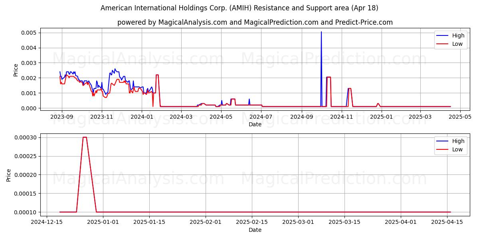479x239 pixels.
Task: Click the '2025-02-01' tick label
Action: (x=206, y=222)
